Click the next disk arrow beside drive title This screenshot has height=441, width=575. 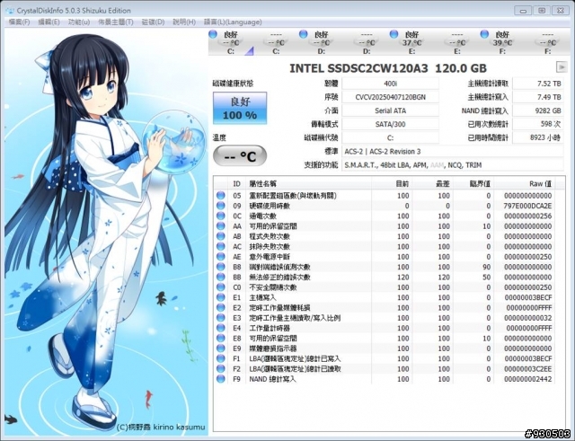pos(561,66)
